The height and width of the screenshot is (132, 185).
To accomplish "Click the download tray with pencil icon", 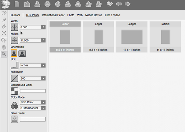I will 99,4.
